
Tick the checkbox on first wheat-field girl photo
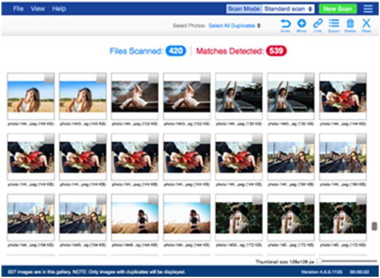click(x=50, y=78)
